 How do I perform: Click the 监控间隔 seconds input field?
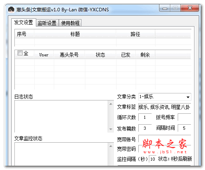[152, 159]
